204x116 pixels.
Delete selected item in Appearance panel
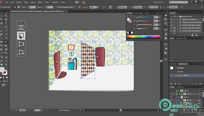pyautogui.click(x=200, y=84)
